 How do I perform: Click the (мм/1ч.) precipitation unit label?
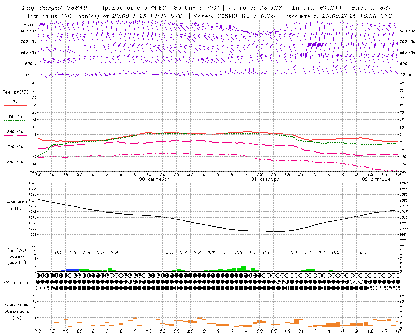pos(17,263)
